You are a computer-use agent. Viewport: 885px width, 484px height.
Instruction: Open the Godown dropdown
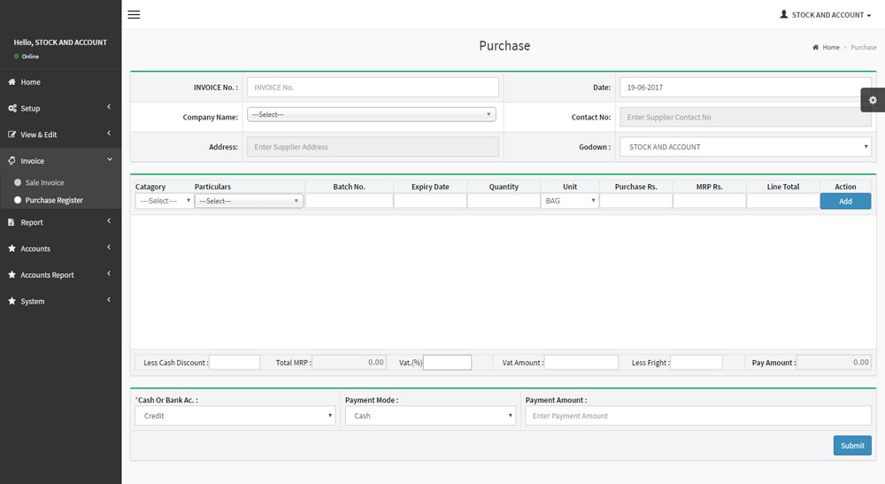click(x=745, y=147)
